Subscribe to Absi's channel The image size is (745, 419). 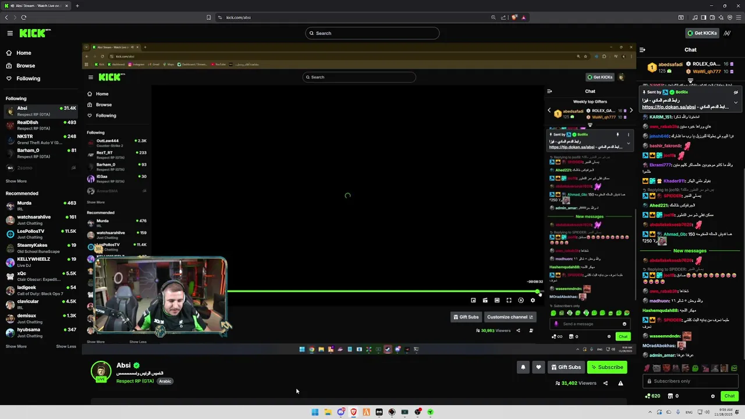coord(606,367)
